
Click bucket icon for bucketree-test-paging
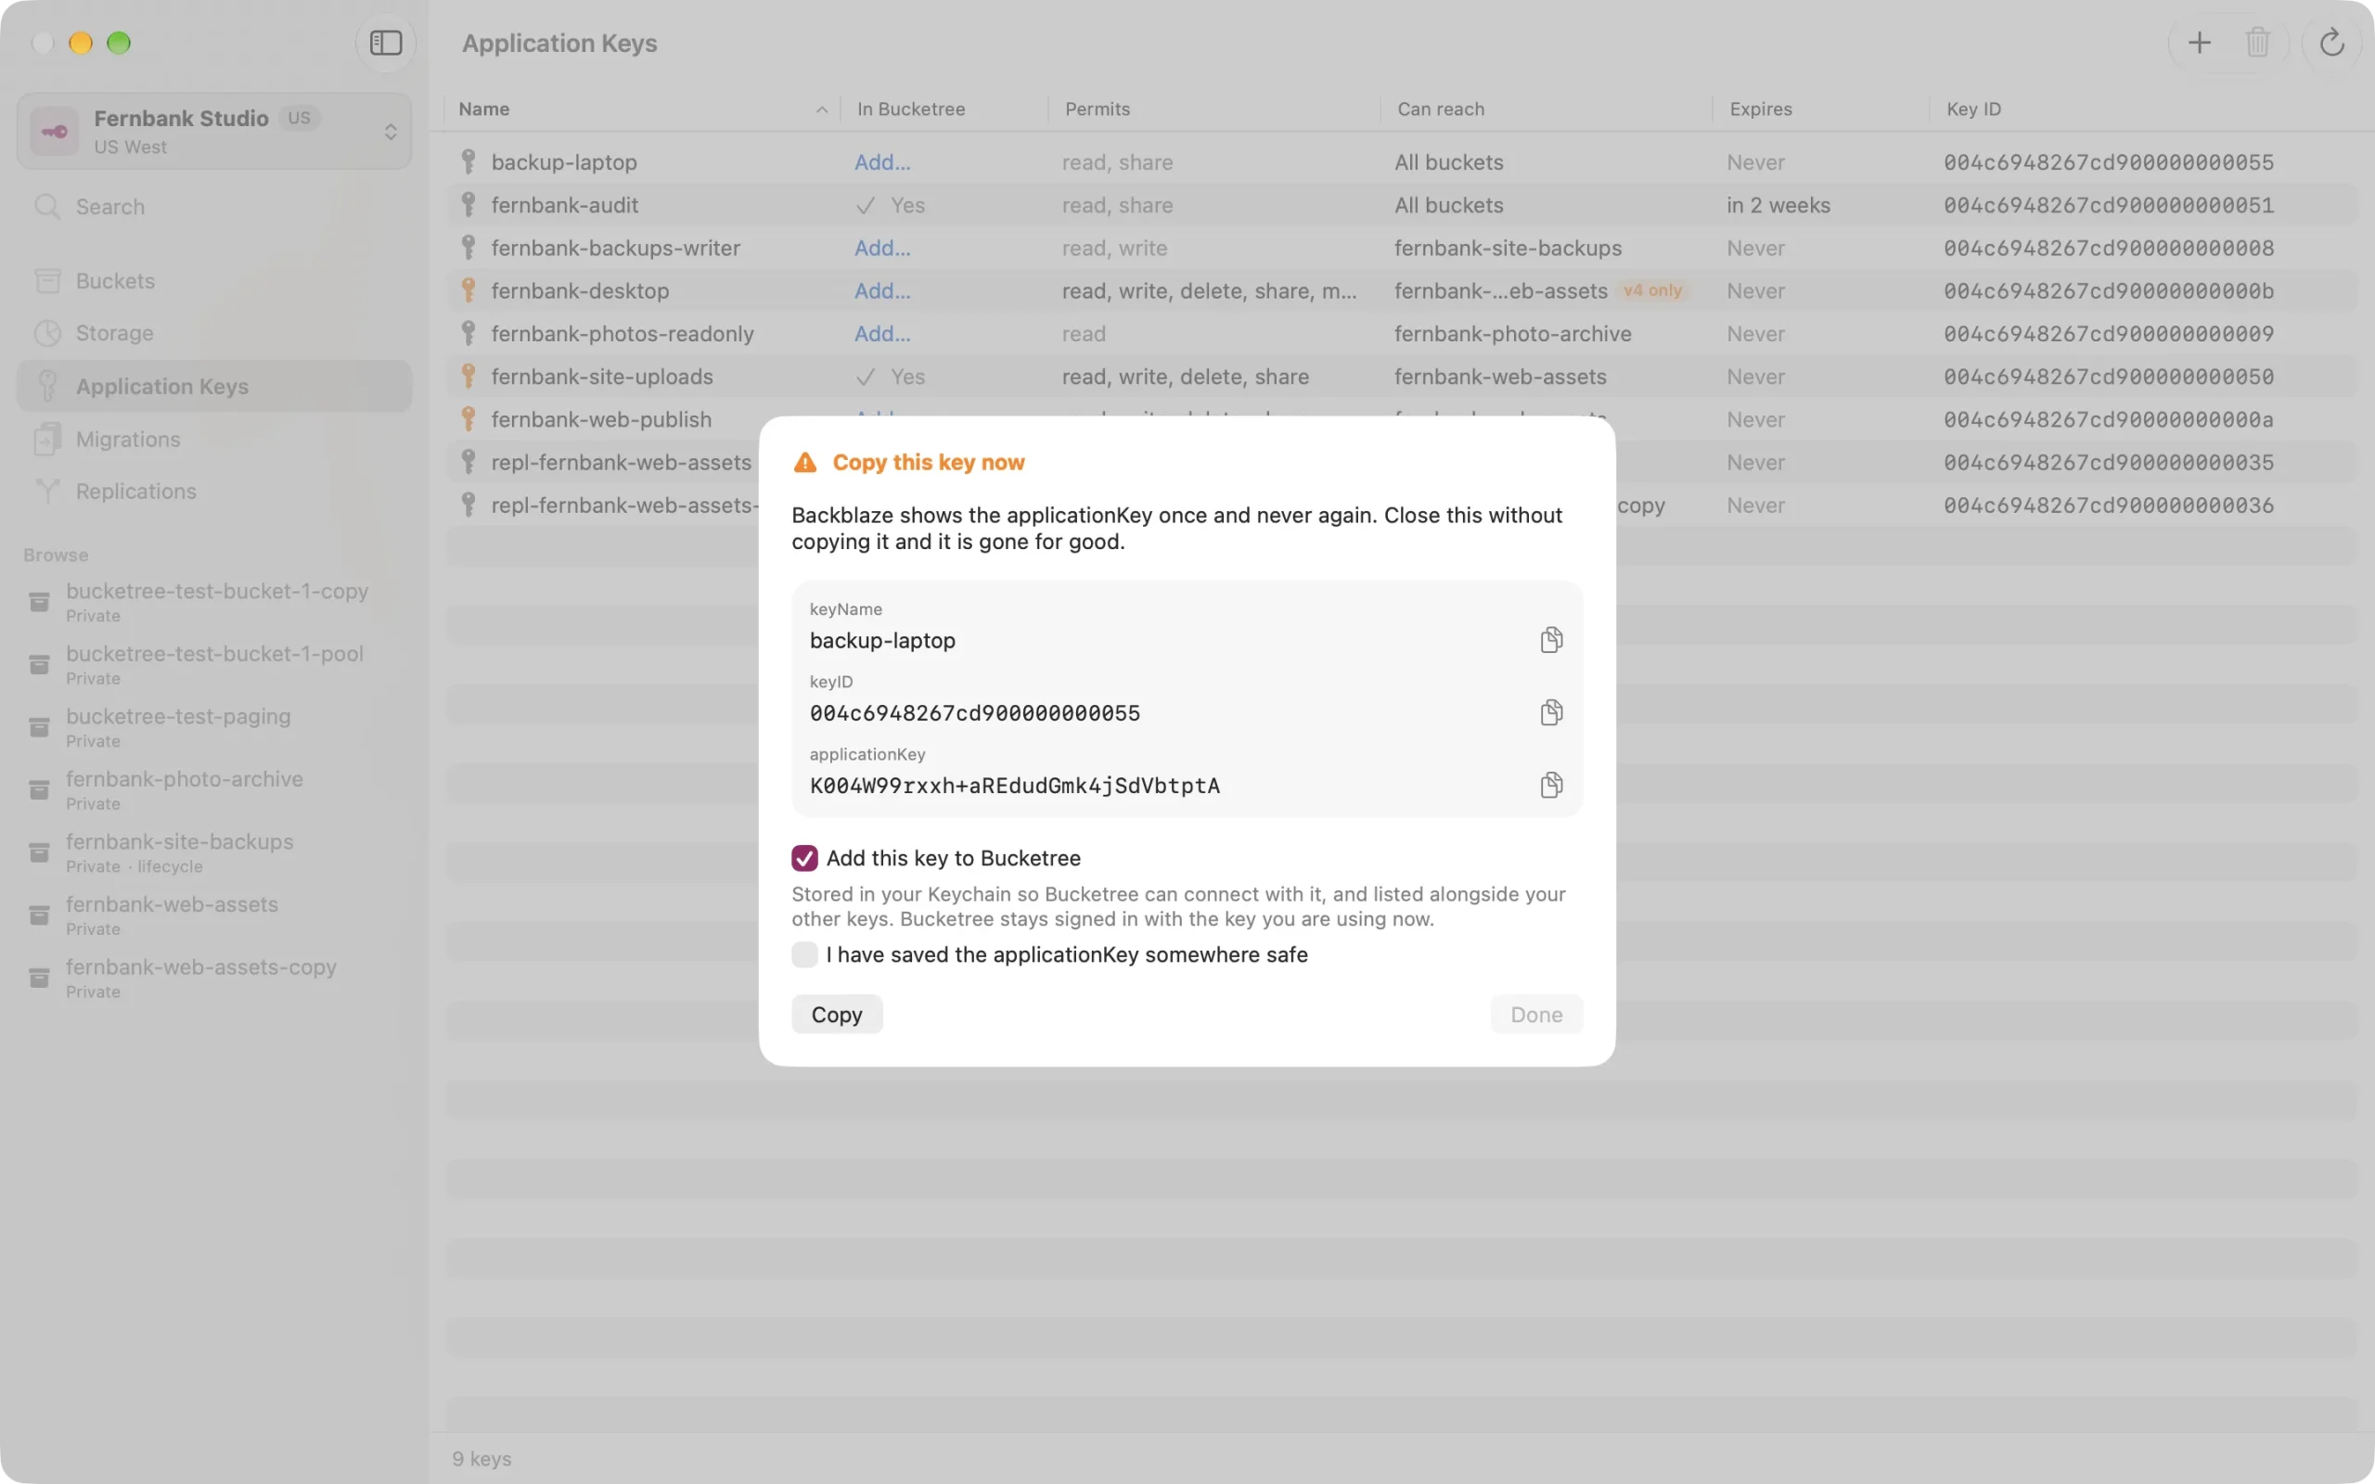(39, 727)
